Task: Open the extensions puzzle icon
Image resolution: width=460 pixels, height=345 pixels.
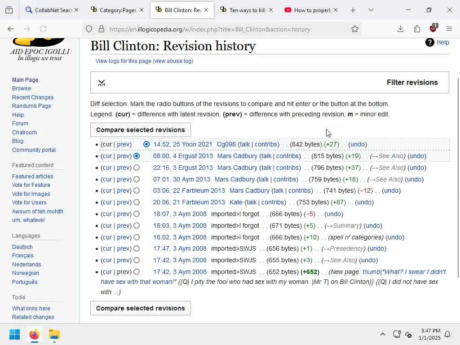Action: click(417, 29)
